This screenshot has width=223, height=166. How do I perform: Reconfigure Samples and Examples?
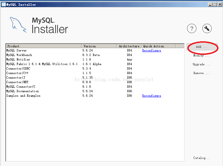tap(152, 96)
